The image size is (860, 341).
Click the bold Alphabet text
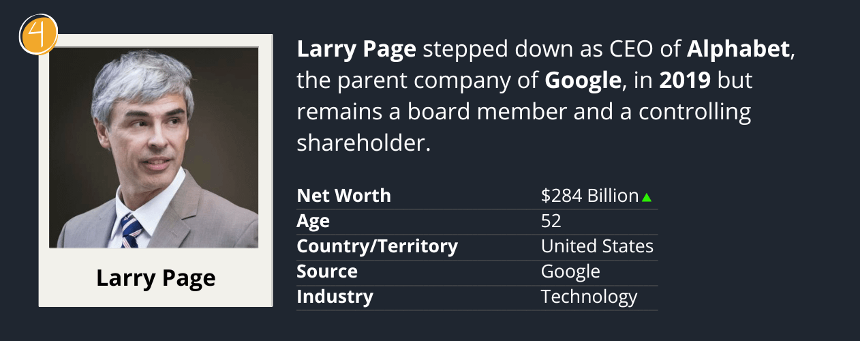[x=738, y=50]
